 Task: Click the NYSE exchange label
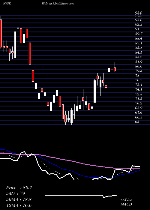click(7, 4)
